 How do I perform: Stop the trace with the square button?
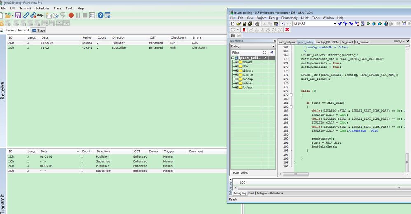coord(85,15)
